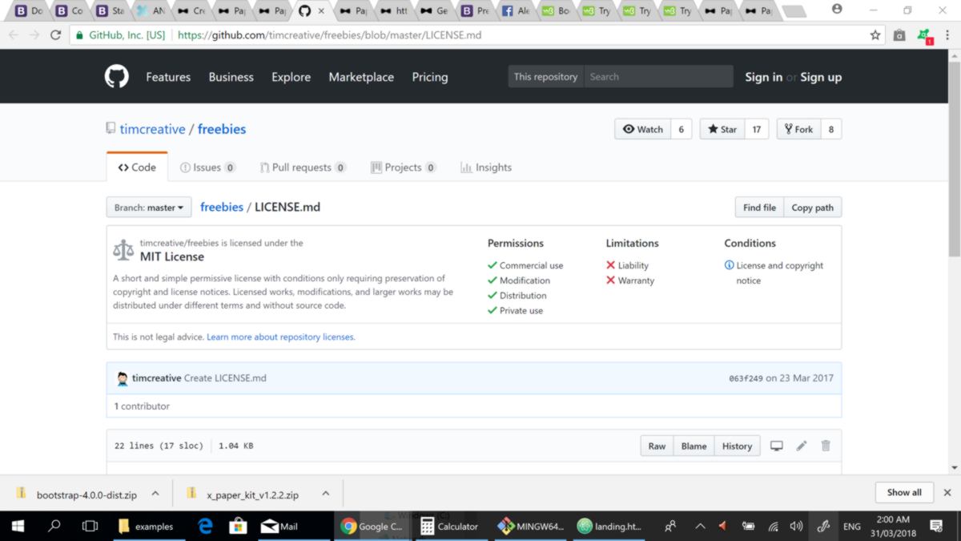Bookmark the page with the star icon
The height and width of the screenshot is (541, 961).
point(875,35)
